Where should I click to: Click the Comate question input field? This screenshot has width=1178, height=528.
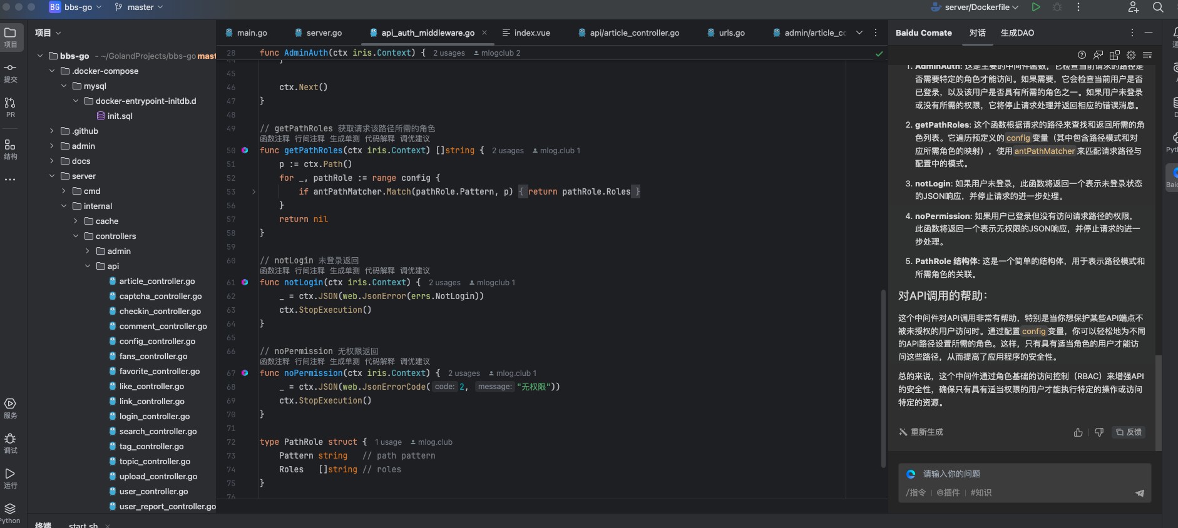1024,474
